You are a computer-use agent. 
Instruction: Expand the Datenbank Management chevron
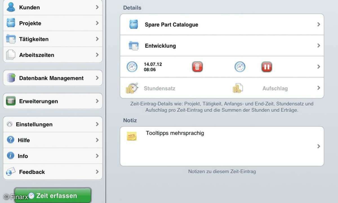coord(97,78)
